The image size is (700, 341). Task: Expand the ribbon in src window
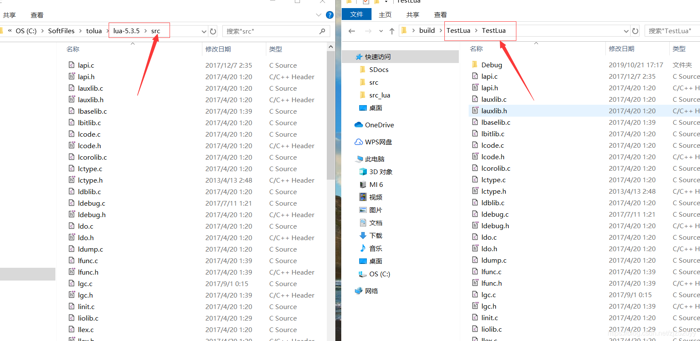point(318,15)
